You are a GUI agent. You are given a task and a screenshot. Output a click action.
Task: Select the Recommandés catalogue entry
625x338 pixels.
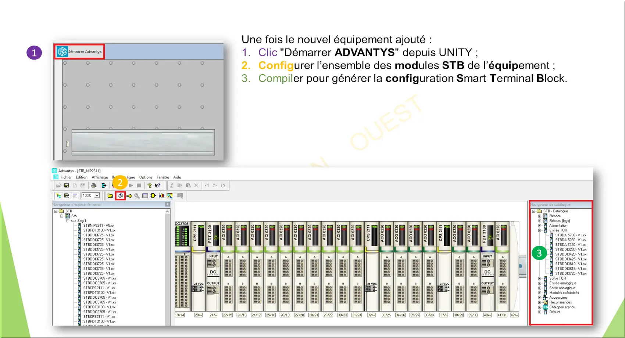pyautogui.click(x=560, y=302)
